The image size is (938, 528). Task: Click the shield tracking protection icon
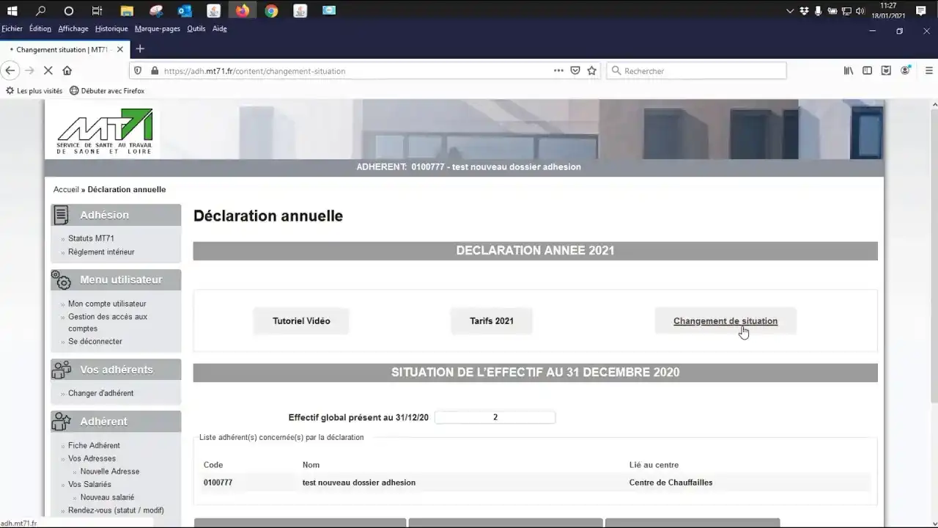(x=138, y=70)
